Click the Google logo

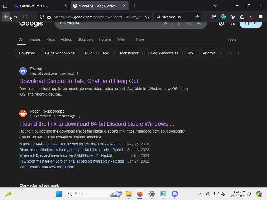coord(31,24)
